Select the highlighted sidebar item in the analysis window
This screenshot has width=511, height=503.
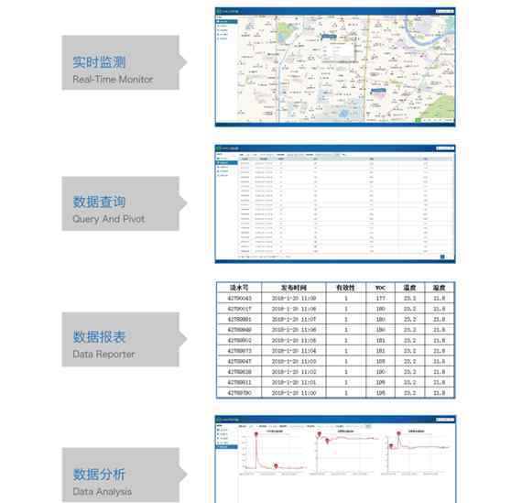[x=227, y=446]
